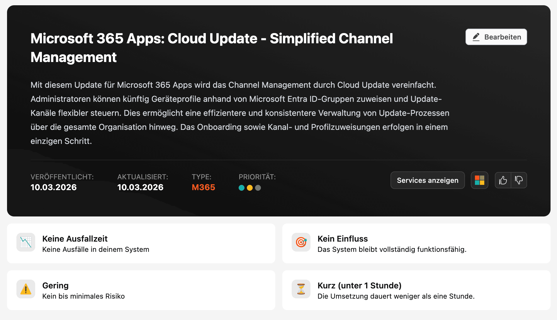Click the PRIORITÄT label
Image resolution: width=557 pixels, height=320 pixels.
(257, 177)
